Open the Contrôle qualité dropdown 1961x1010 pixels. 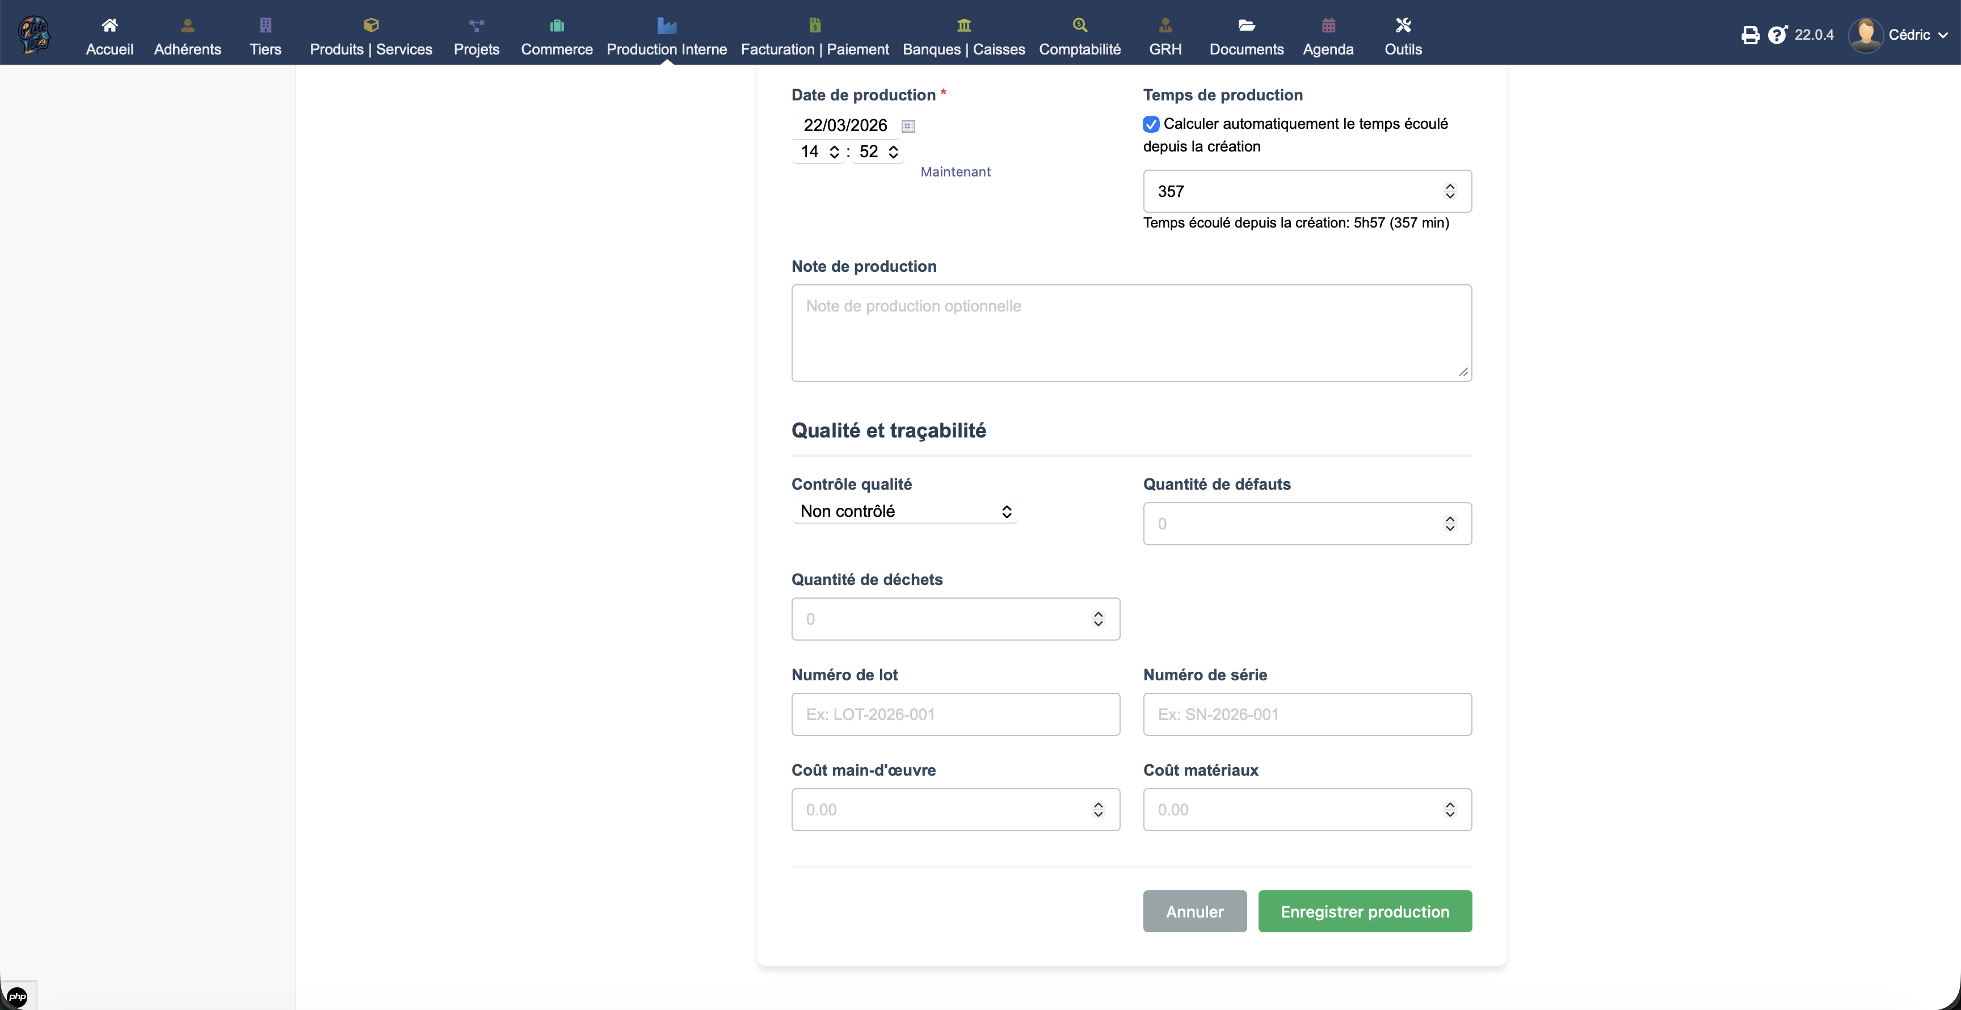[904, 511]
